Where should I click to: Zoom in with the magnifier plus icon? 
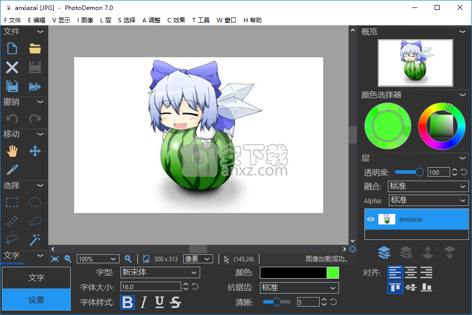coord(128,259)
